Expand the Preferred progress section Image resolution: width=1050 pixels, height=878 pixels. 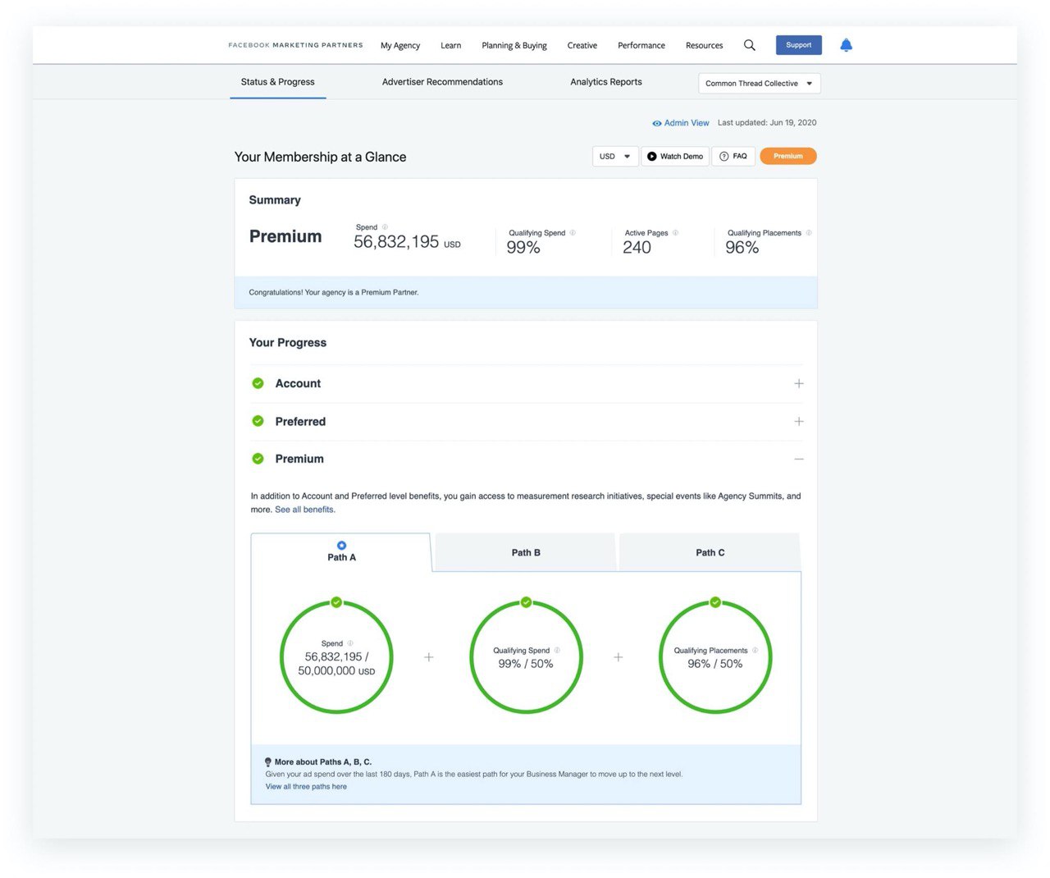799,421
